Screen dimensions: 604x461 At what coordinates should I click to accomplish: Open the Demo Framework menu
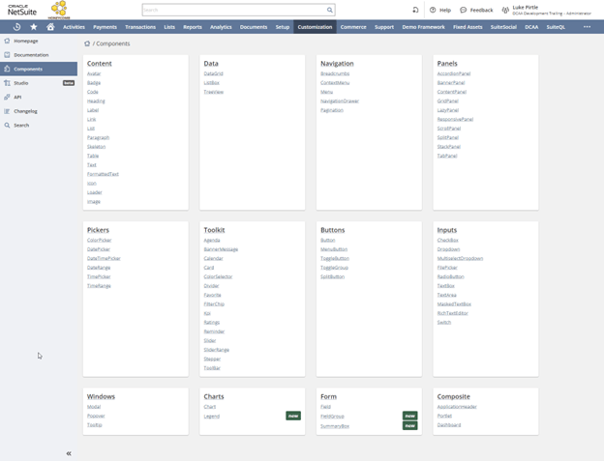[x=423, y=27]
